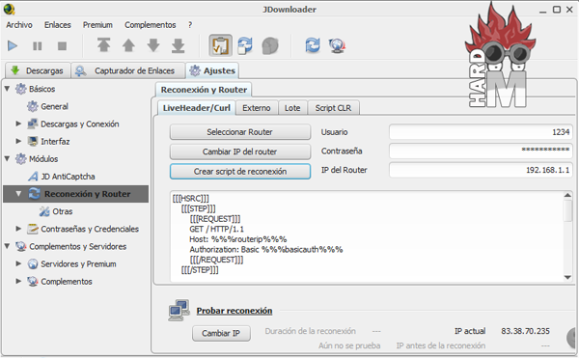
Task: Open the Externo tab
Action: [257, 108]
